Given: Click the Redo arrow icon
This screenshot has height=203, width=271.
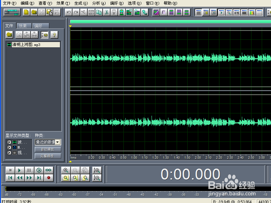Looking at the screenshot, I should click(x=76, y=12).
